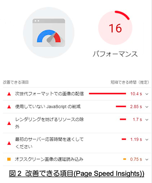Screen dimensions: 152x183
Task: Click red triangle beside レンダリングを妨げるリソースの除外
Action: [x=9, y=123]
